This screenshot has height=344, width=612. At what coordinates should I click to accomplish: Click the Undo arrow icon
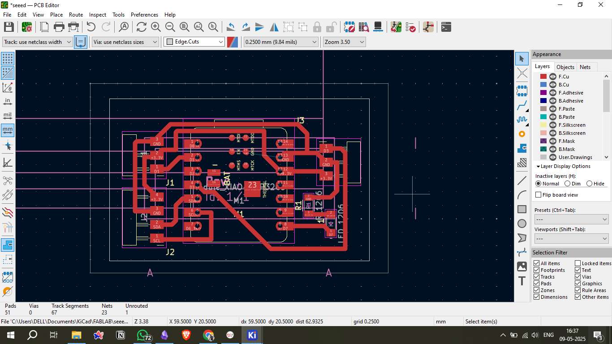pyautogui.click(x=91, y=27)
